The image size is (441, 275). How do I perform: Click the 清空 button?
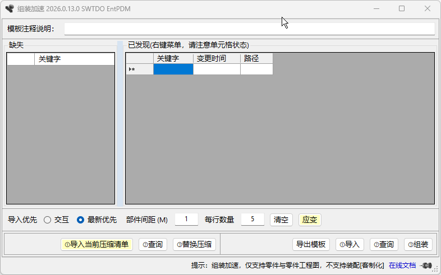pyautogui.click(x=282, y=220)
